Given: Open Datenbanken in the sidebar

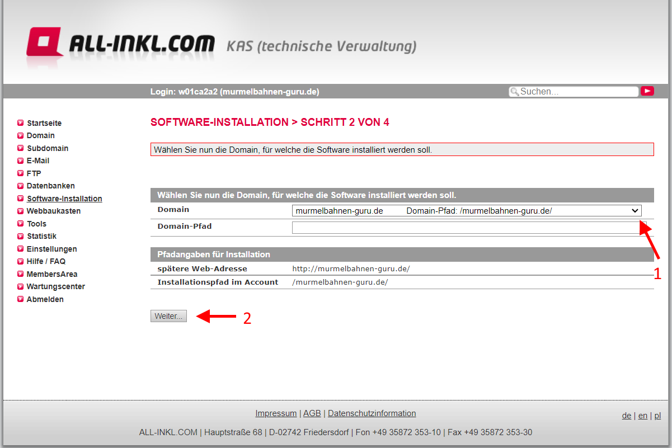Looking at the screenshot, I should 51,186.
